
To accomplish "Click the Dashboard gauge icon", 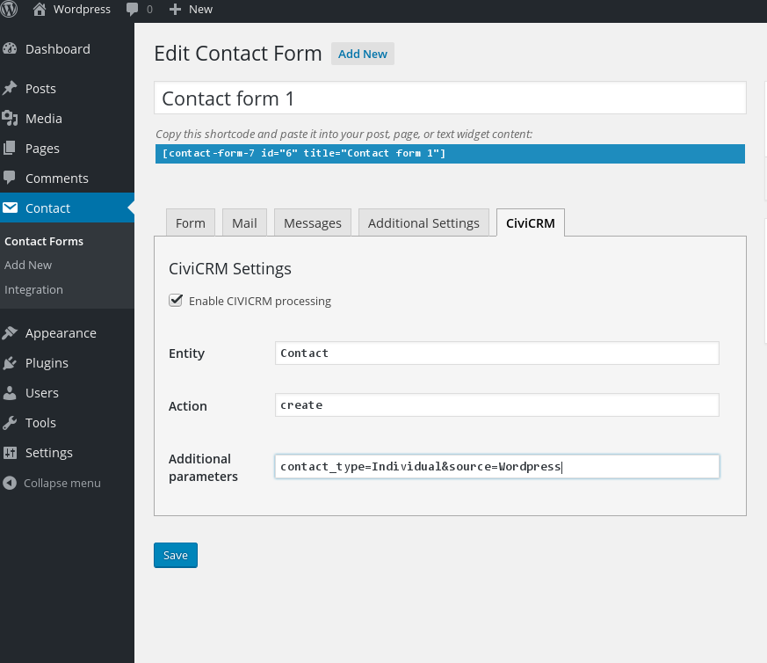I will tap(10, 48).
